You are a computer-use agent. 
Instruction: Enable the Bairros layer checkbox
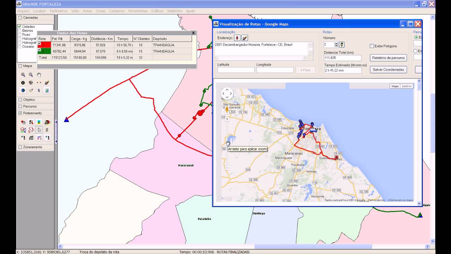coord(20,31)
